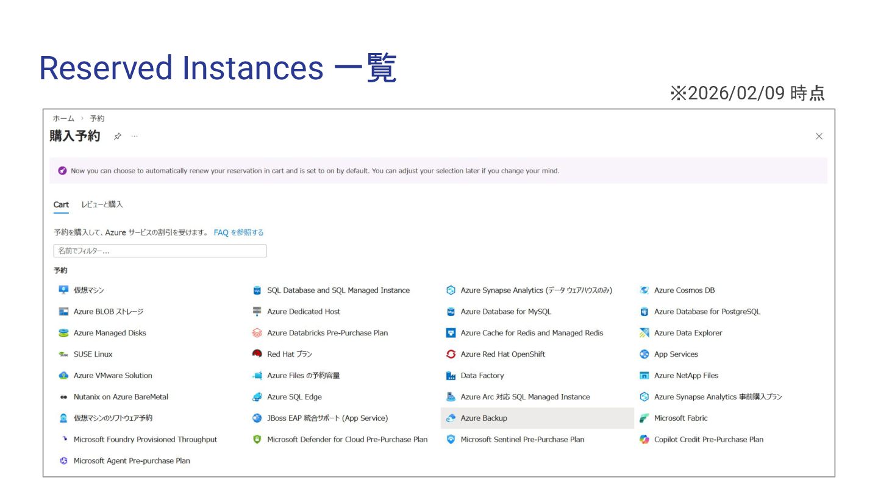This screenshot has height=494, width=878.
Task: Choose Azure Synapse Analytics 事前購入プラン icon
Action: (x=644, y=397)
